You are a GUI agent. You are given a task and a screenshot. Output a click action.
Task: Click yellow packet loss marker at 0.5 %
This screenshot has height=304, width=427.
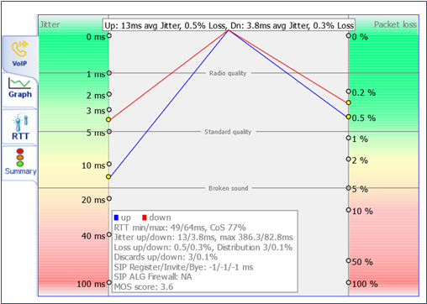(x=348, y=117)
